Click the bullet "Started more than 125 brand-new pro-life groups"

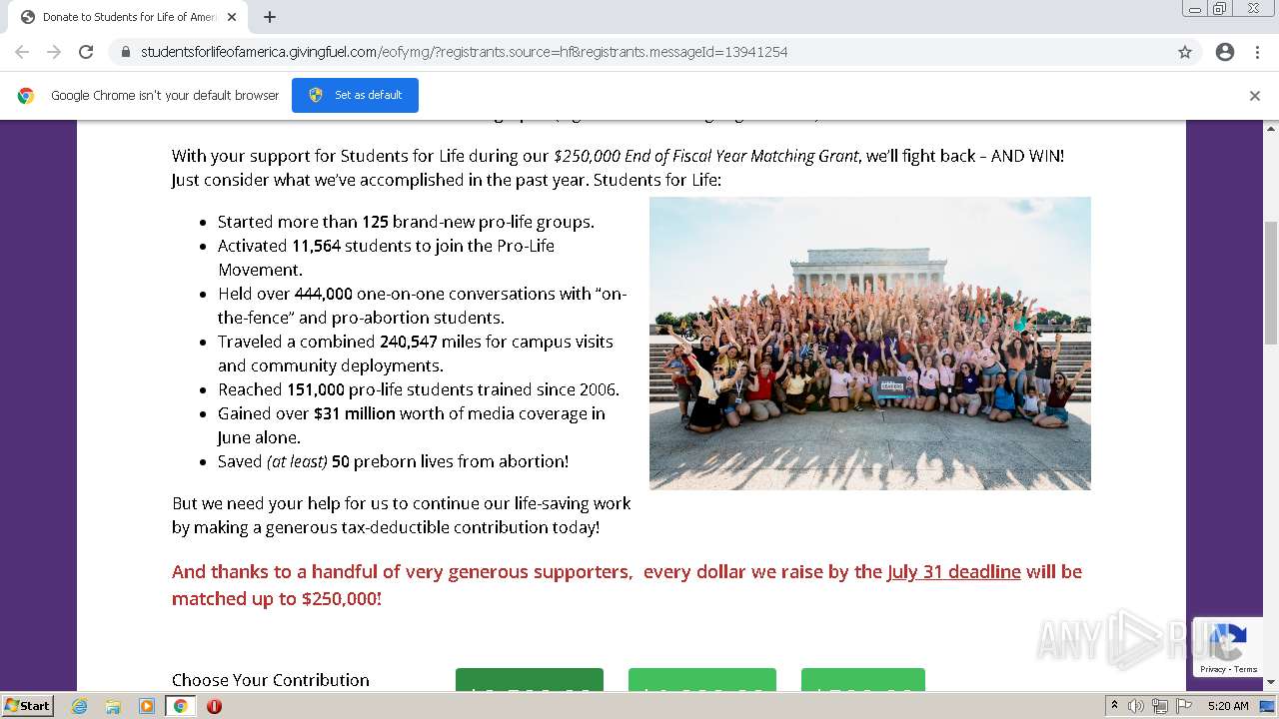(x=406, y=222)
